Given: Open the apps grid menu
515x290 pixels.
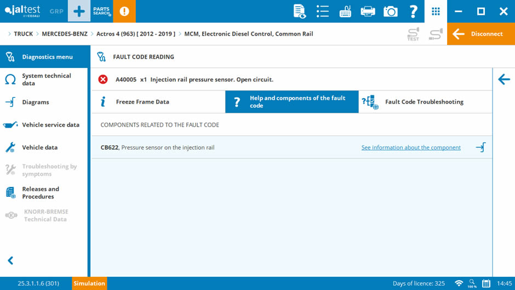Looking at the screenshot, I should click(436, 12).
